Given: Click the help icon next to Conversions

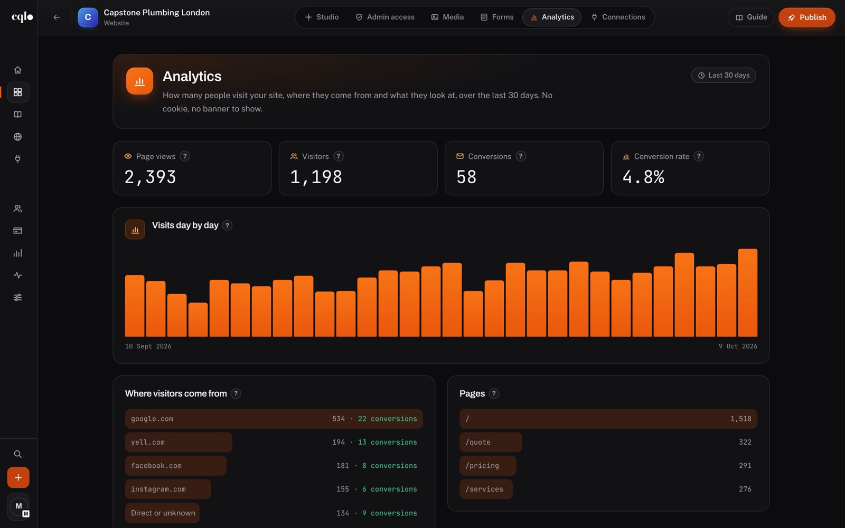Looking at the screenshot, I should coord(521,156).
